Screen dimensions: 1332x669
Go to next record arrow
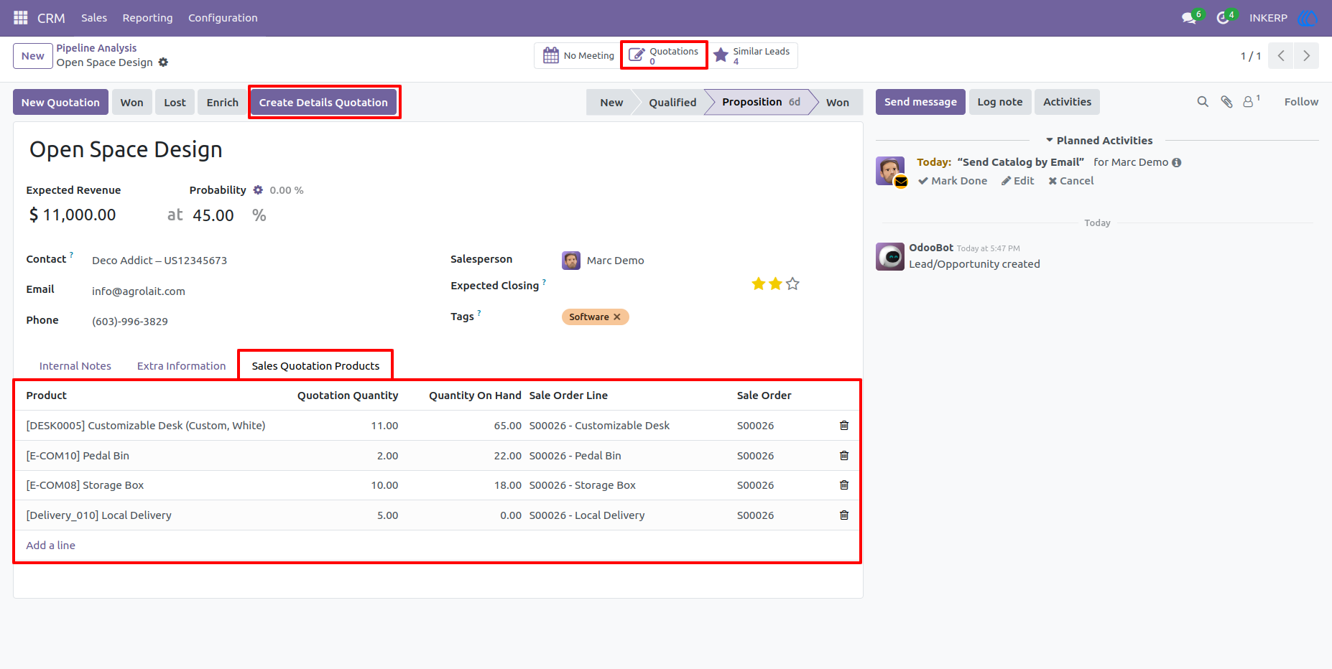pos(1306,56)
